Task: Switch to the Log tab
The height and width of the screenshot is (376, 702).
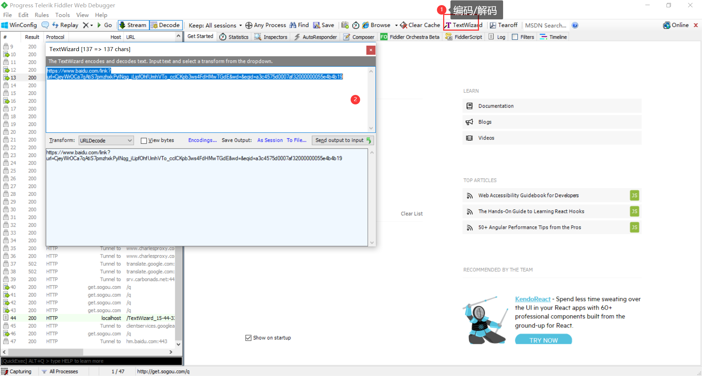Action: pos(497,37)
